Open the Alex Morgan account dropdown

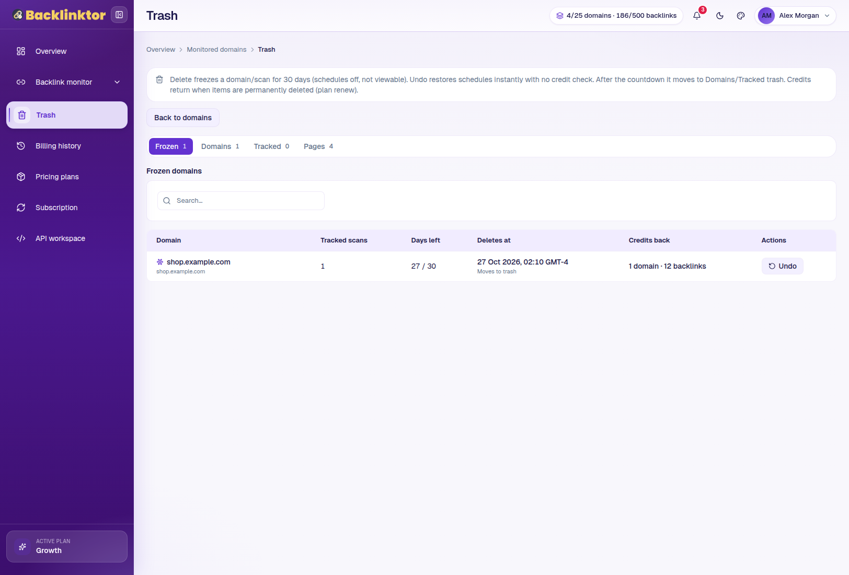(795, 16)
